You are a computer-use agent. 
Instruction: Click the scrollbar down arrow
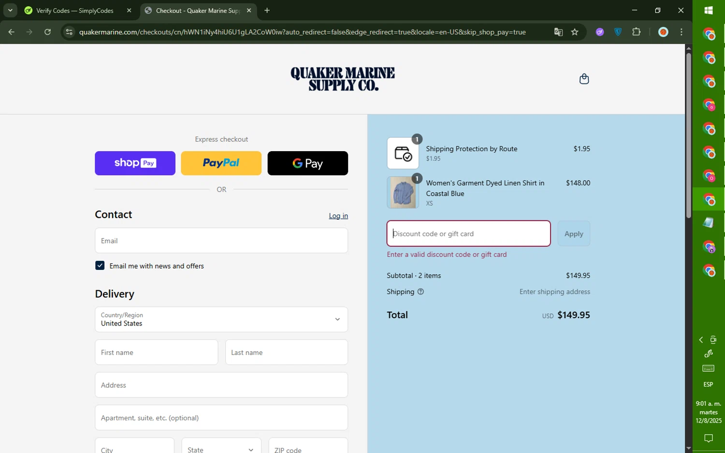click(x=689, y=449)
